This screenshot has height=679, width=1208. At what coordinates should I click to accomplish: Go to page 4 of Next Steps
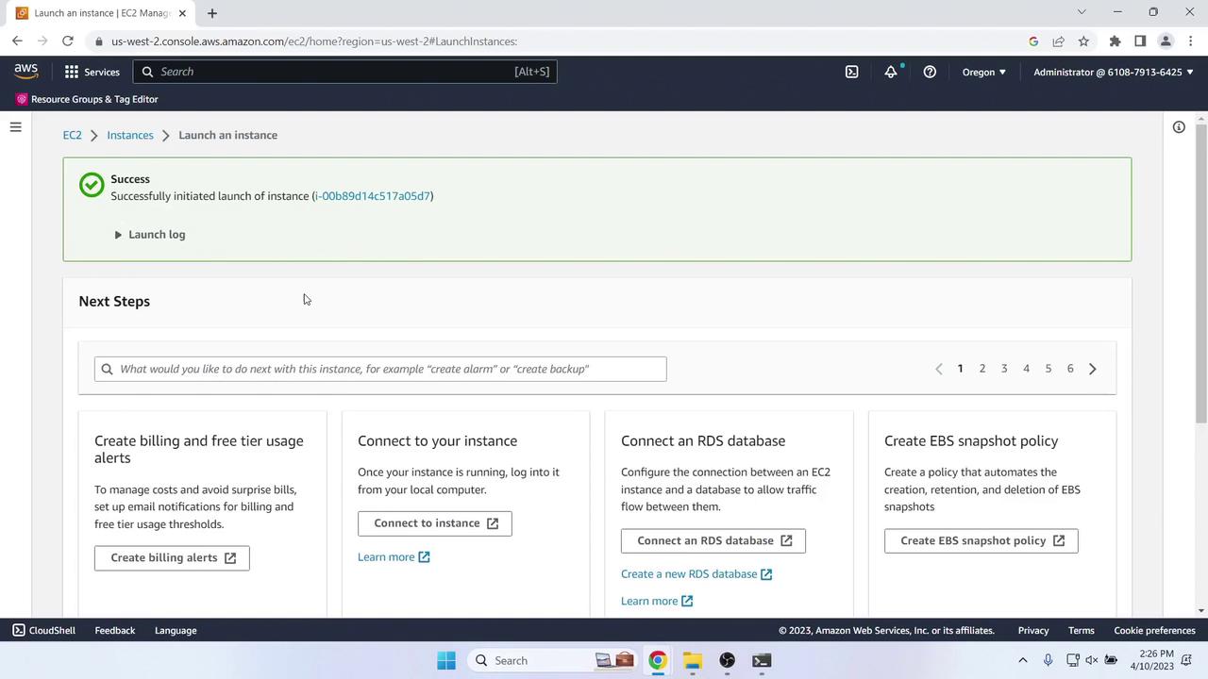pos(1026,369)
